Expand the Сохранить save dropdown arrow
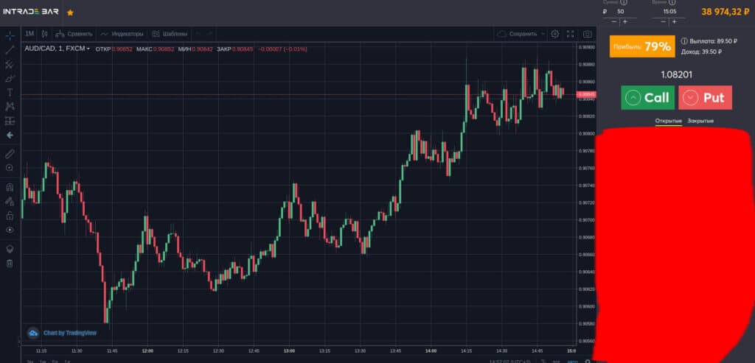 [x=543, y=34]
